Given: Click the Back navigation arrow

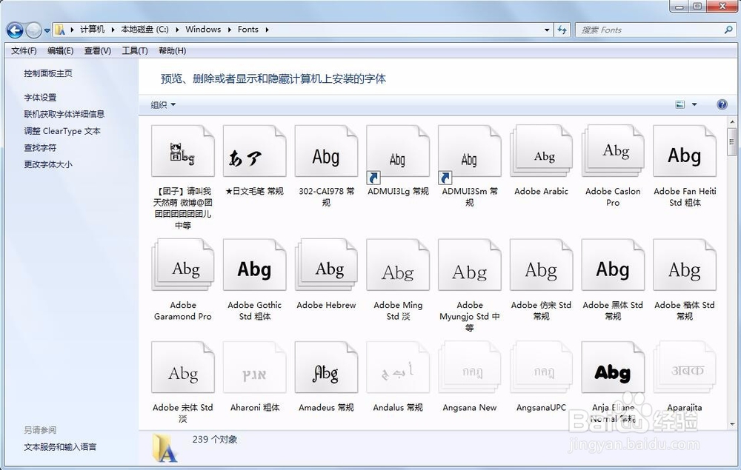Looking at the screenshot, I should (x=14, y=29).
